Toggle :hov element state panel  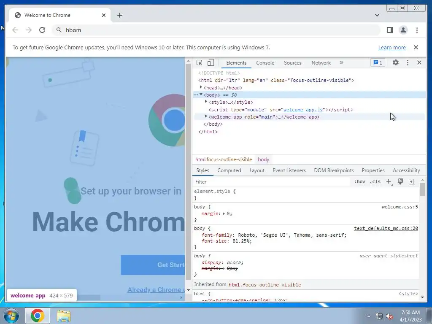point(359,181)
